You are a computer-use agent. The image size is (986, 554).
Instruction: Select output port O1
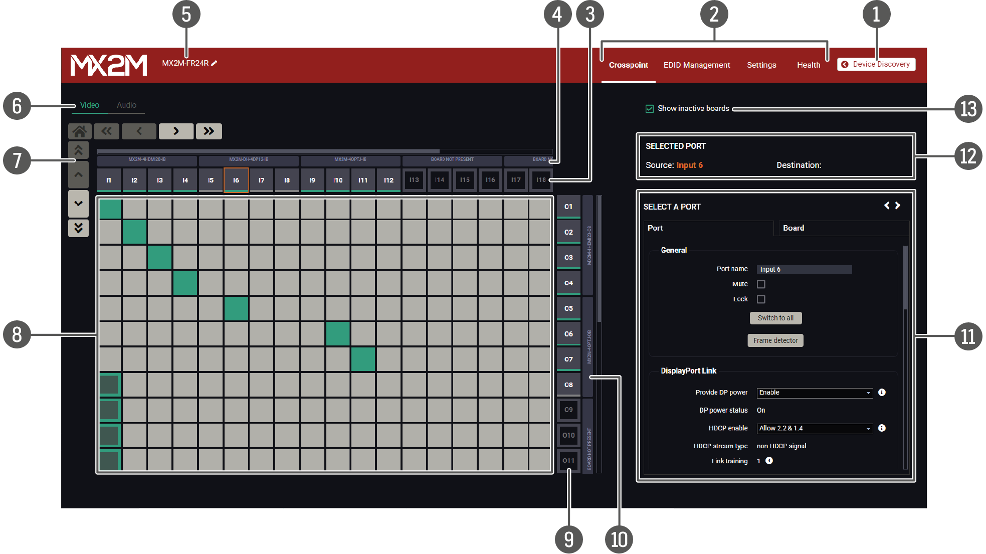click(568, 207)
